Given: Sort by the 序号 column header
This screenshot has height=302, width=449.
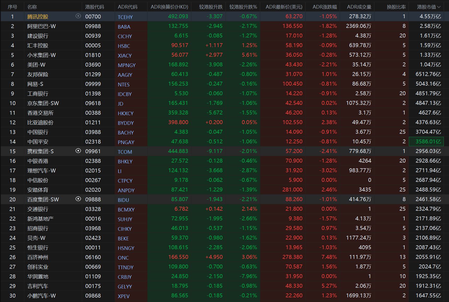Looking at the screenshot, I should click(x=12, y=7).
